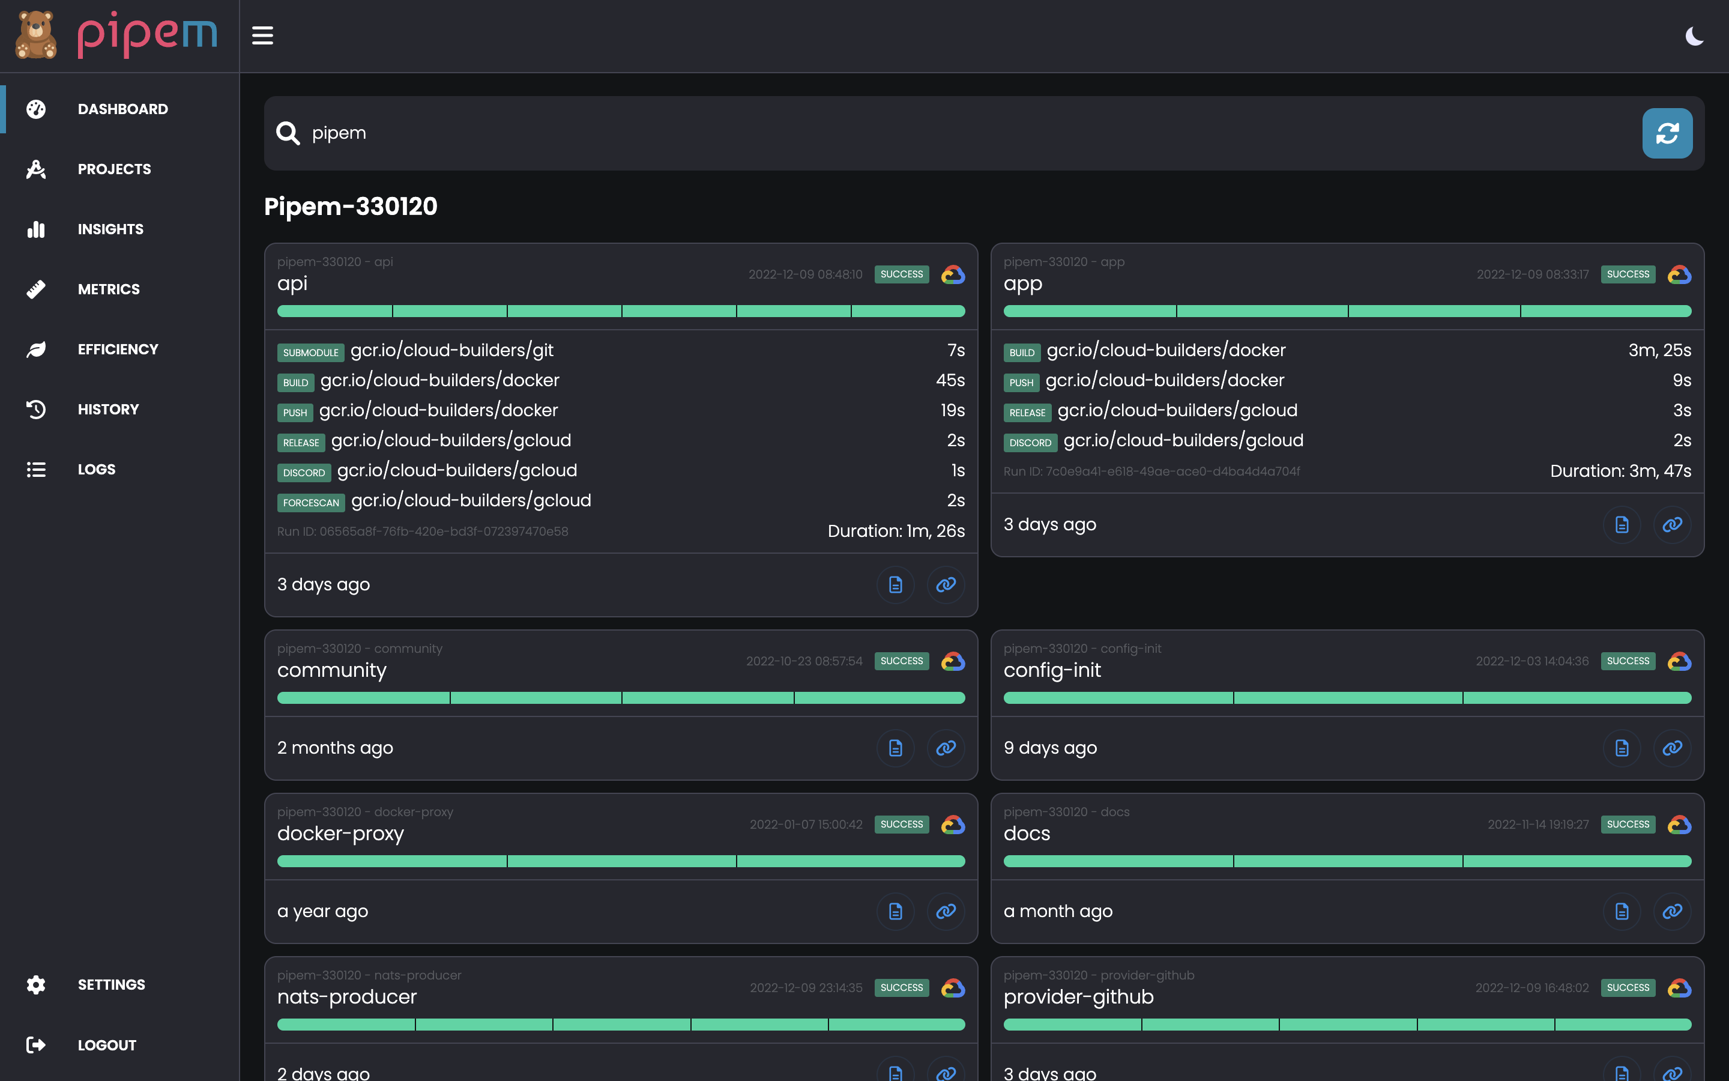Viewport: 1729px width, 1081px height.
Task: Collapse the sidebar with the hamburger icon
Action: click(x=262, y=35)
